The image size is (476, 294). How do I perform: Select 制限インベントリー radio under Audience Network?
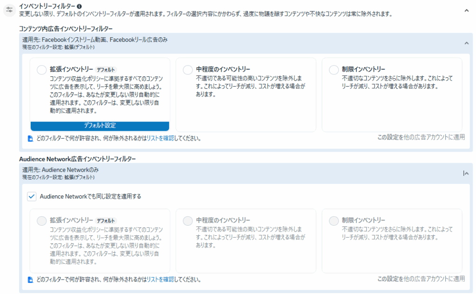[x=334, y=221]
